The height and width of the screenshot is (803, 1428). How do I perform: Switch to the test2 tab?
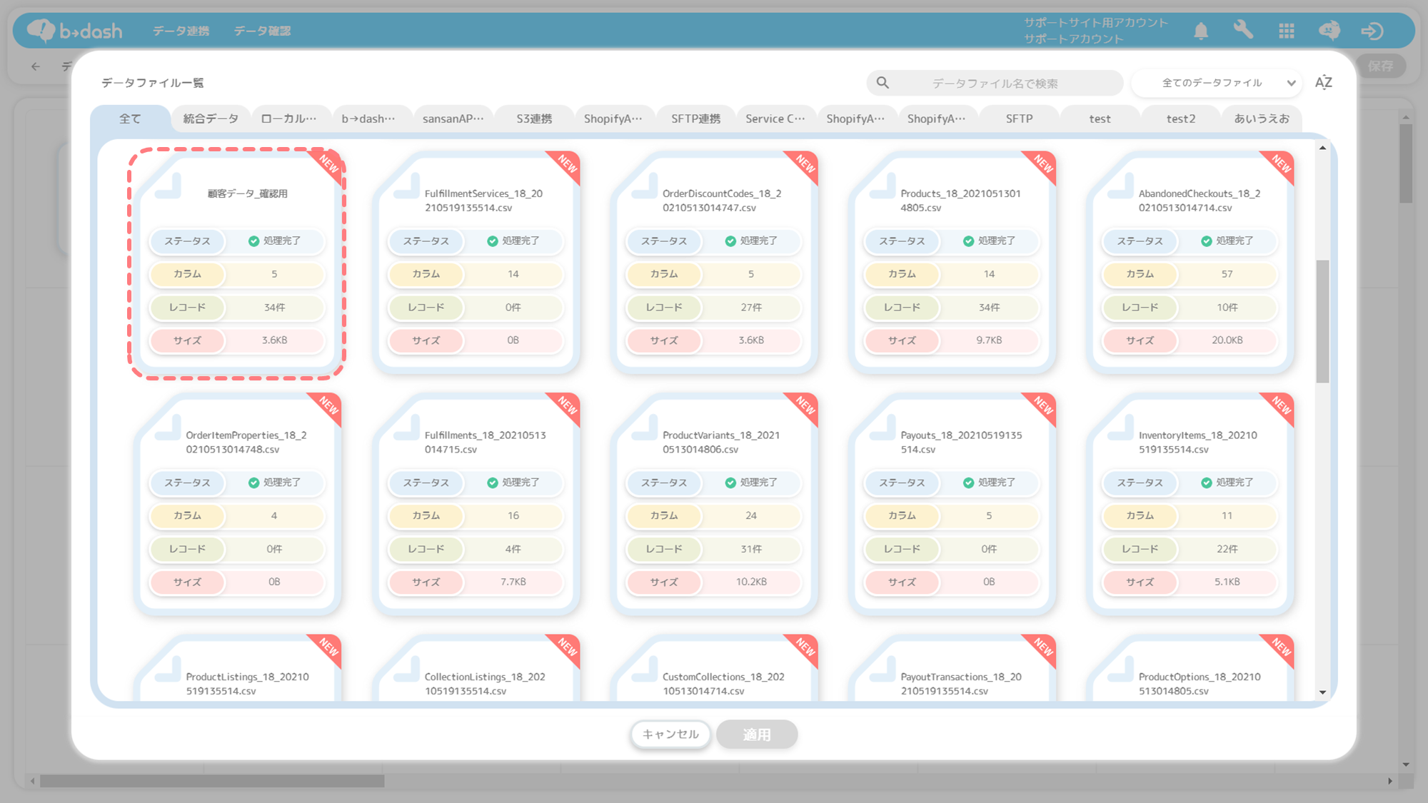click(1180, 118)
